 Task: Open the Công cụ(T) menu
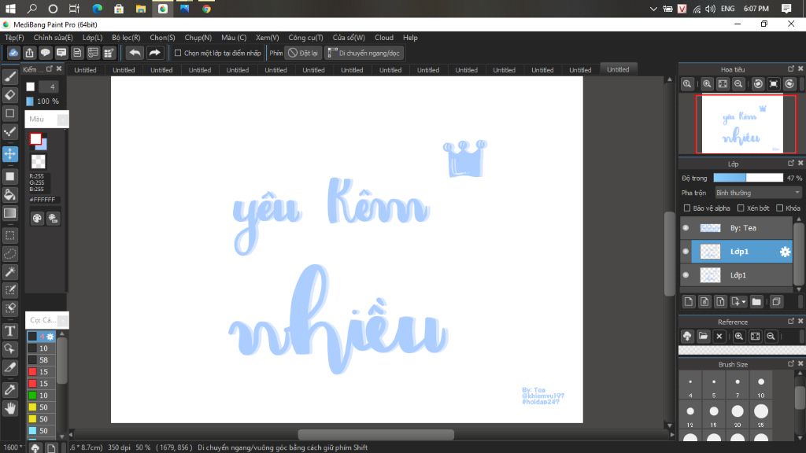tap(305, 38)
